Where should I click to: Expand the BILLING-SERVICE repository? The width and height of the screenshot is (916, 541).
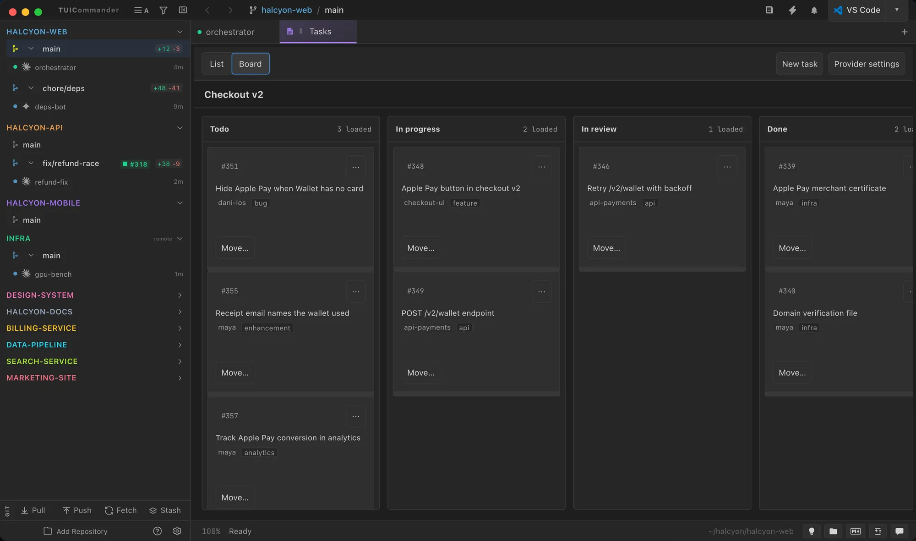[x=180, y=328]
